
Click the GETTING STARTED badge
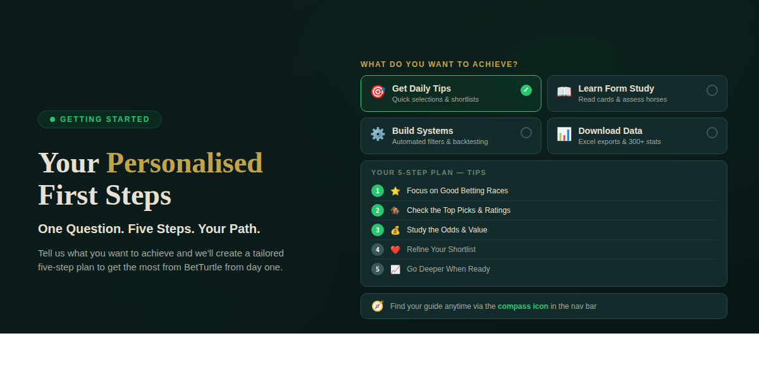[x=99, y=119]
